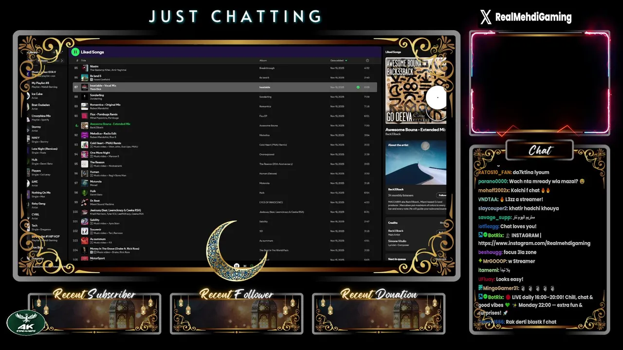Click the Hulk song cover in track list
This screenshot has height=350, width=623.
coord(85,193)
